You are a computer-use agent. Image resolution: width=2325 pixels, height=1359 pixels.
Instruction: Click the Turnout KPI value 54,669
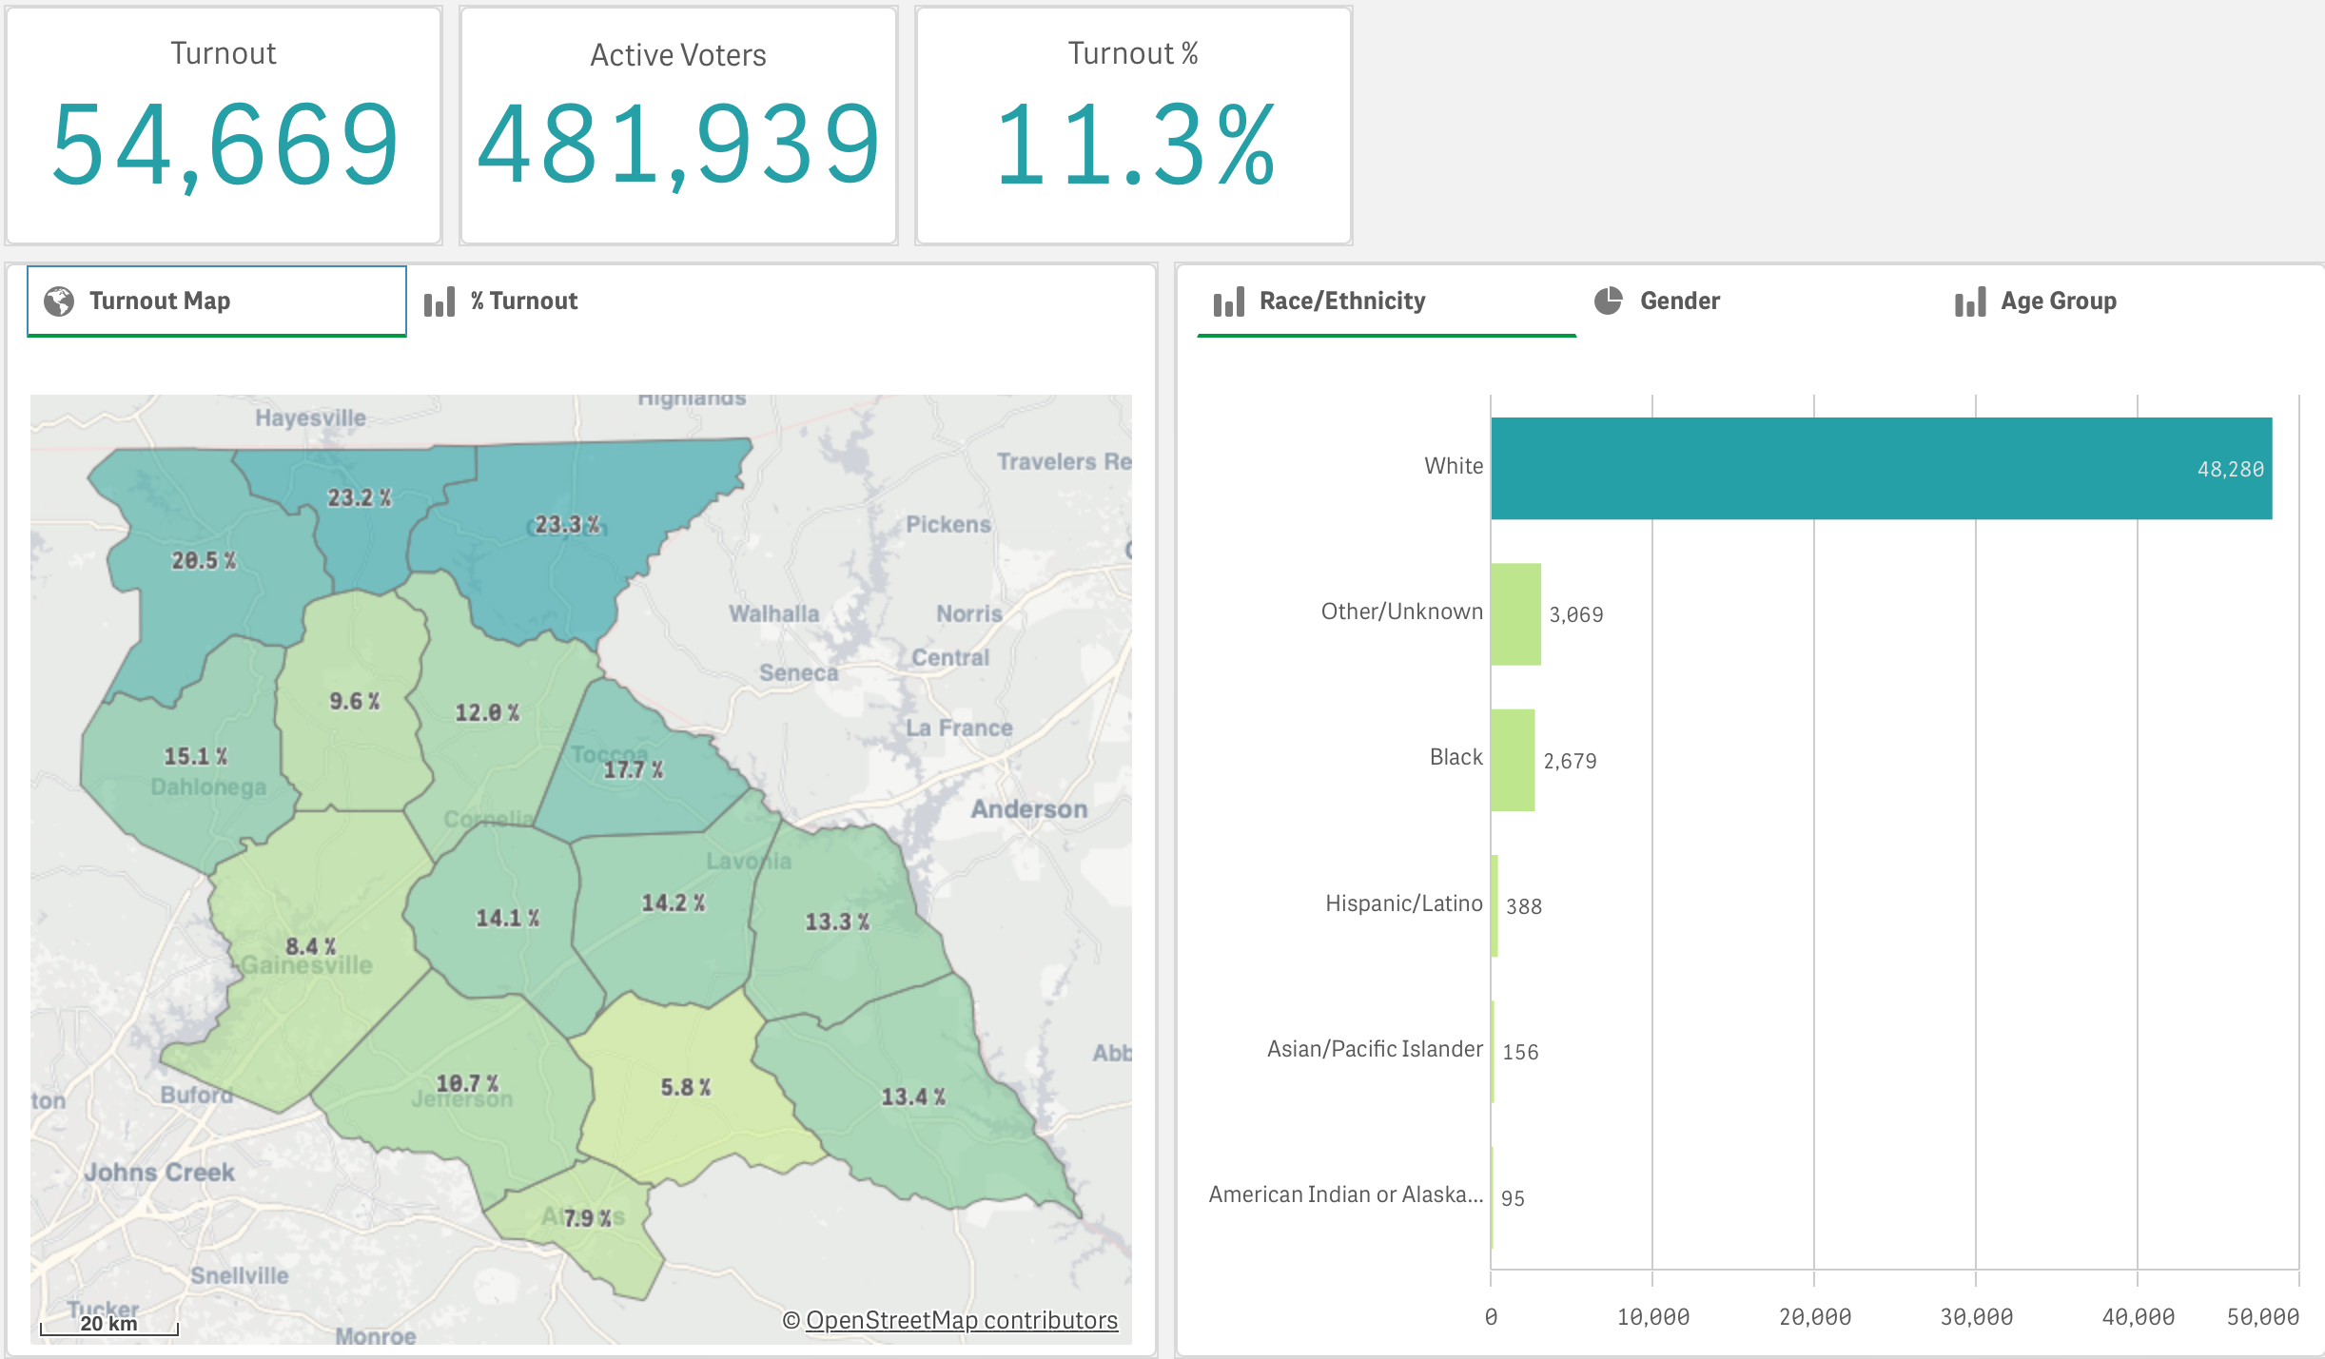coord(225,145)
